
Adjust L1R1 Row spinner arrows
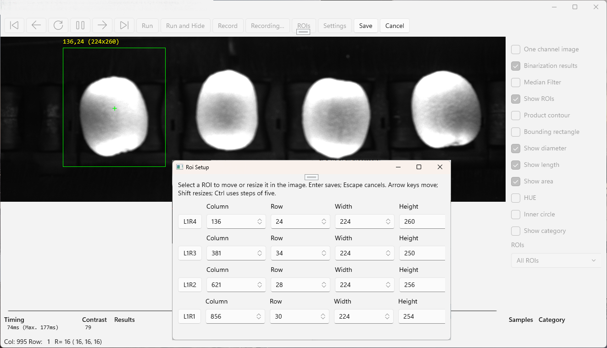323,316
